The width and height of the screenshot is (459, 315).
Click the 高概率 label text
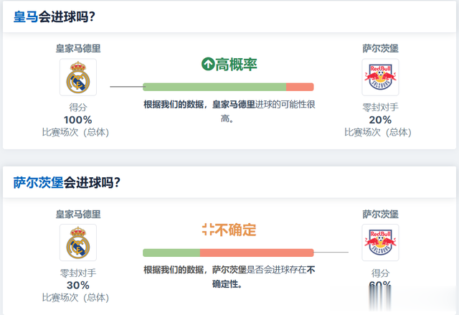click(236, 65)
